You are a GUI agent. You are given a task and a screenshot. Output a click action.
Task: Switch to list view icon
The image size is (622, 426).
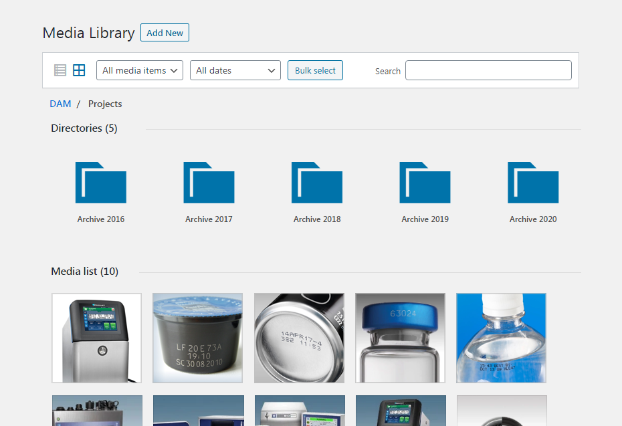coord(60,70)
